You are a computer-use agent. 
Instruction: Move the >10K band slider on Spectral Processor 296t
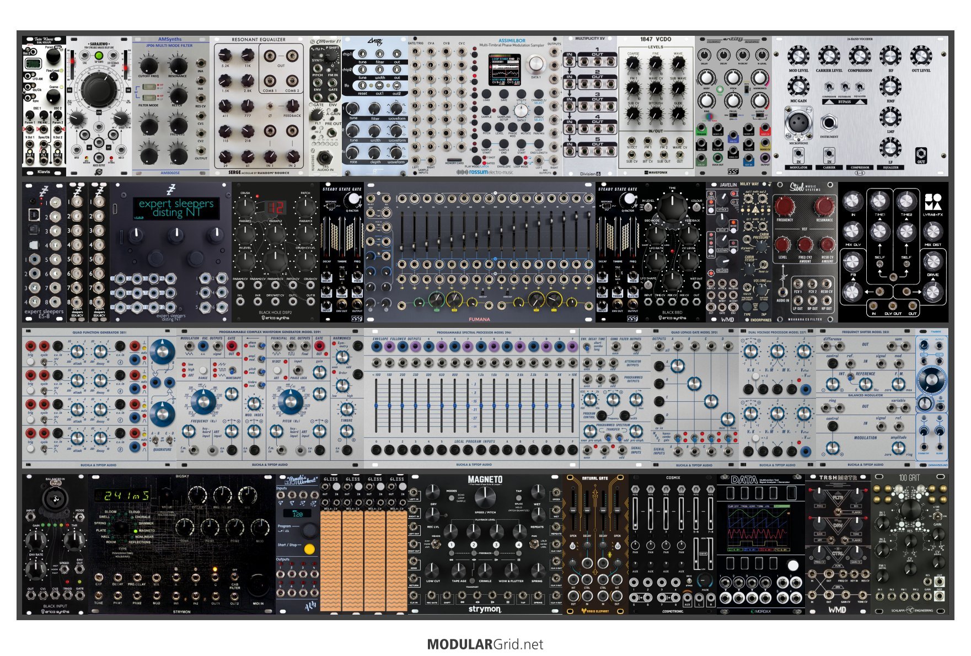[x=573, y=405]
